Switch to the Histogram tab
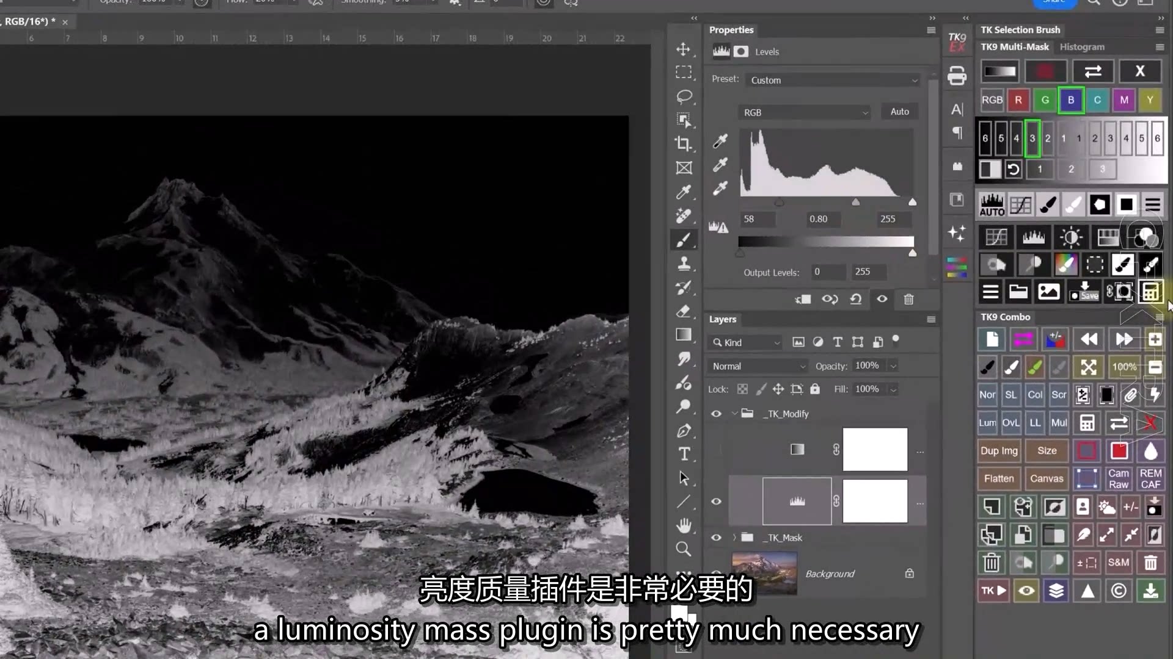Image resolution: width=1173 pixels, height=659 pixels. tap(1081, 47)
